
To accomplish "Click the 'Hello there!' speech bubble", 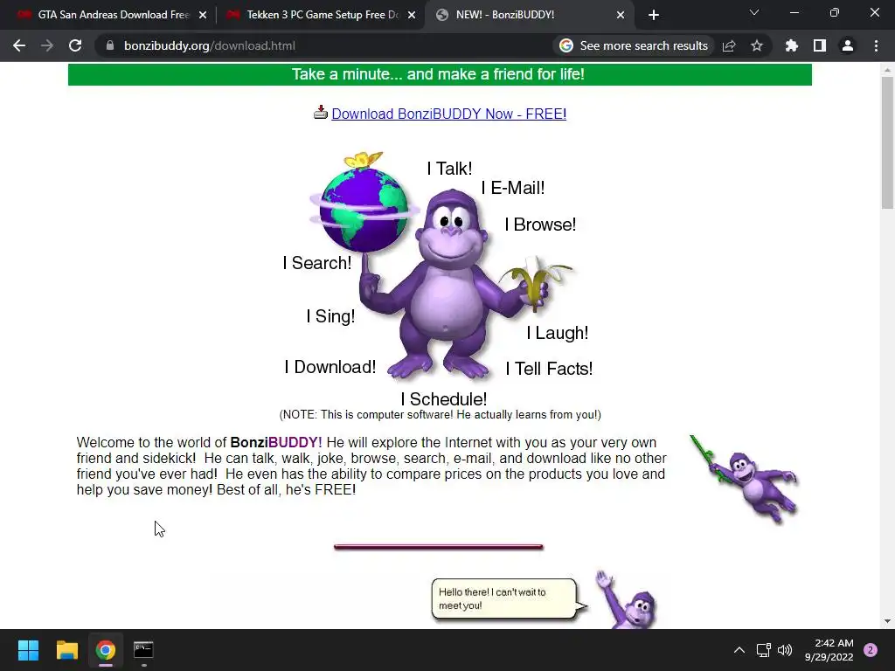I will pos(508,598).
